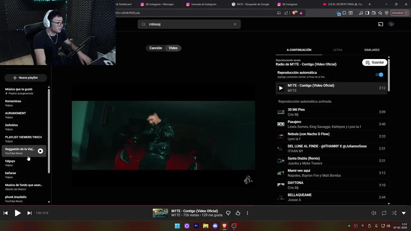Open the bañarse playlist
This screenshot has height=231, width=411.
(x=24, y=175)
